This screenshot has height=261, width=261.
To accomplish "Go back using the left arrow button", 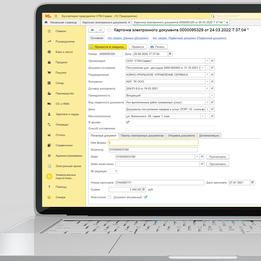I will pos(92,30).
